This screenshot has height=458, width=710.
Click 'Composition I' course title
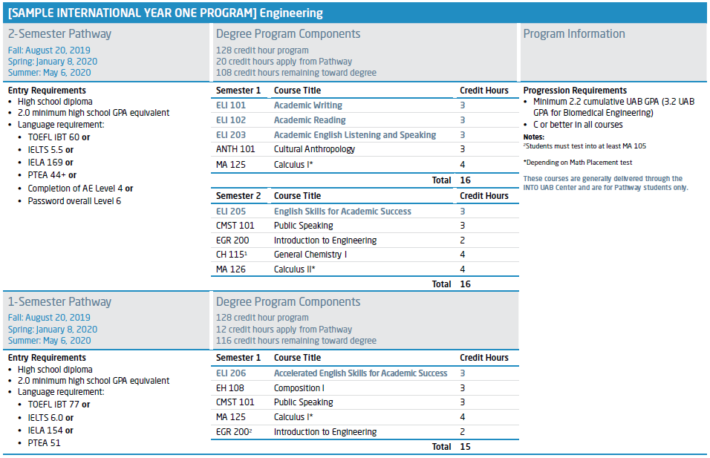point(299,387)
